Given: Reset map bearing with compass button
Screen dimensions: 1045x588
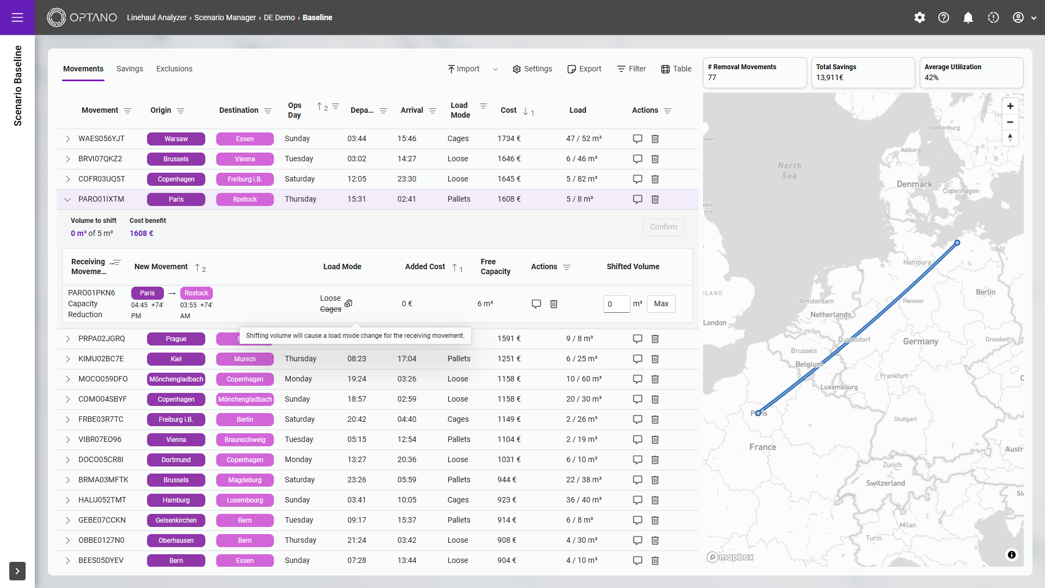Looking at the screenshot, I should [x=1010, y=137].
